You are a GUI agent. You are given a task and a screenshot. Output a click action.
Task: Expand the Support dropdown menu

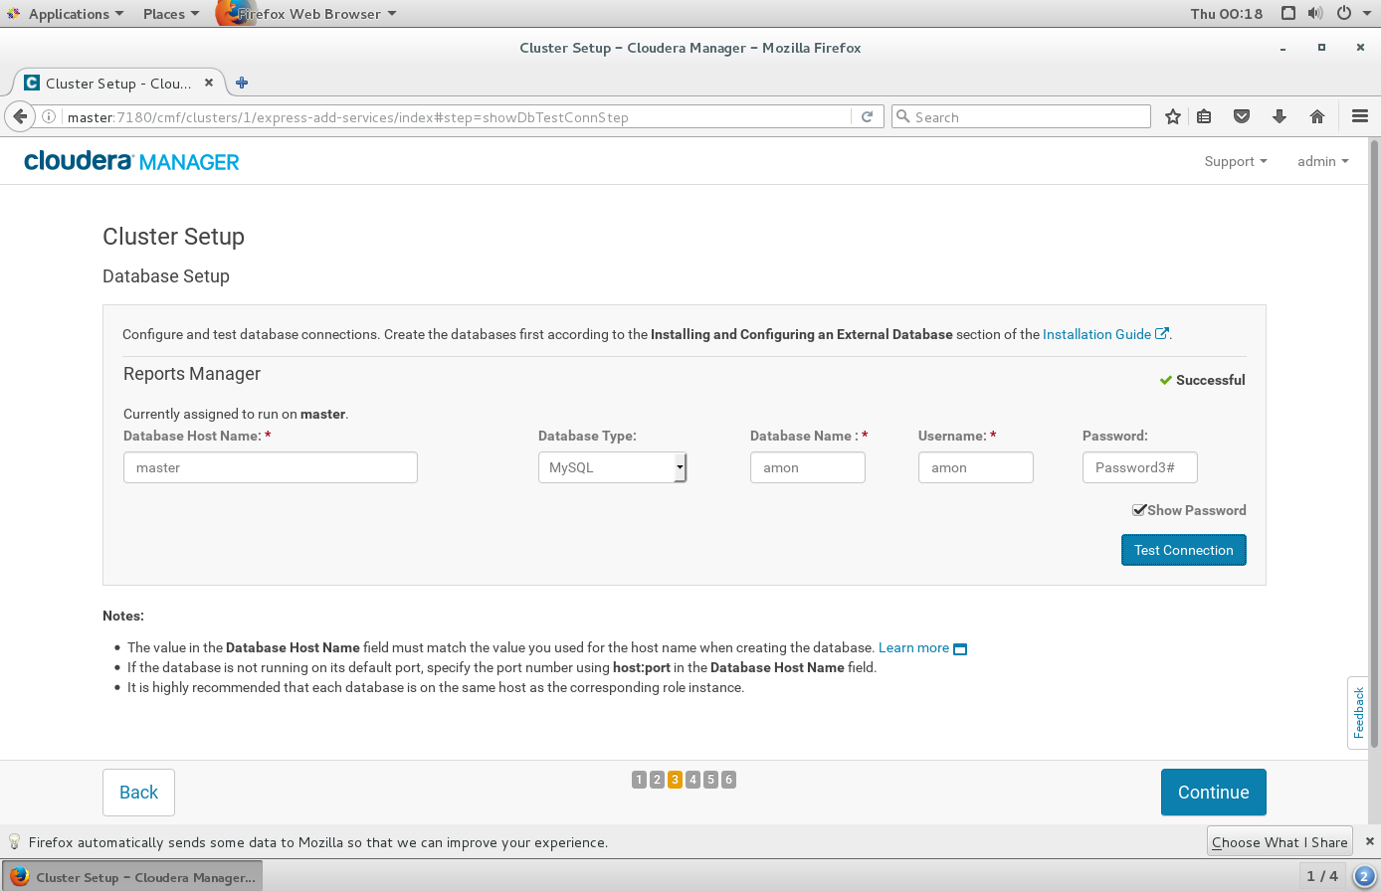[1236, 161]
